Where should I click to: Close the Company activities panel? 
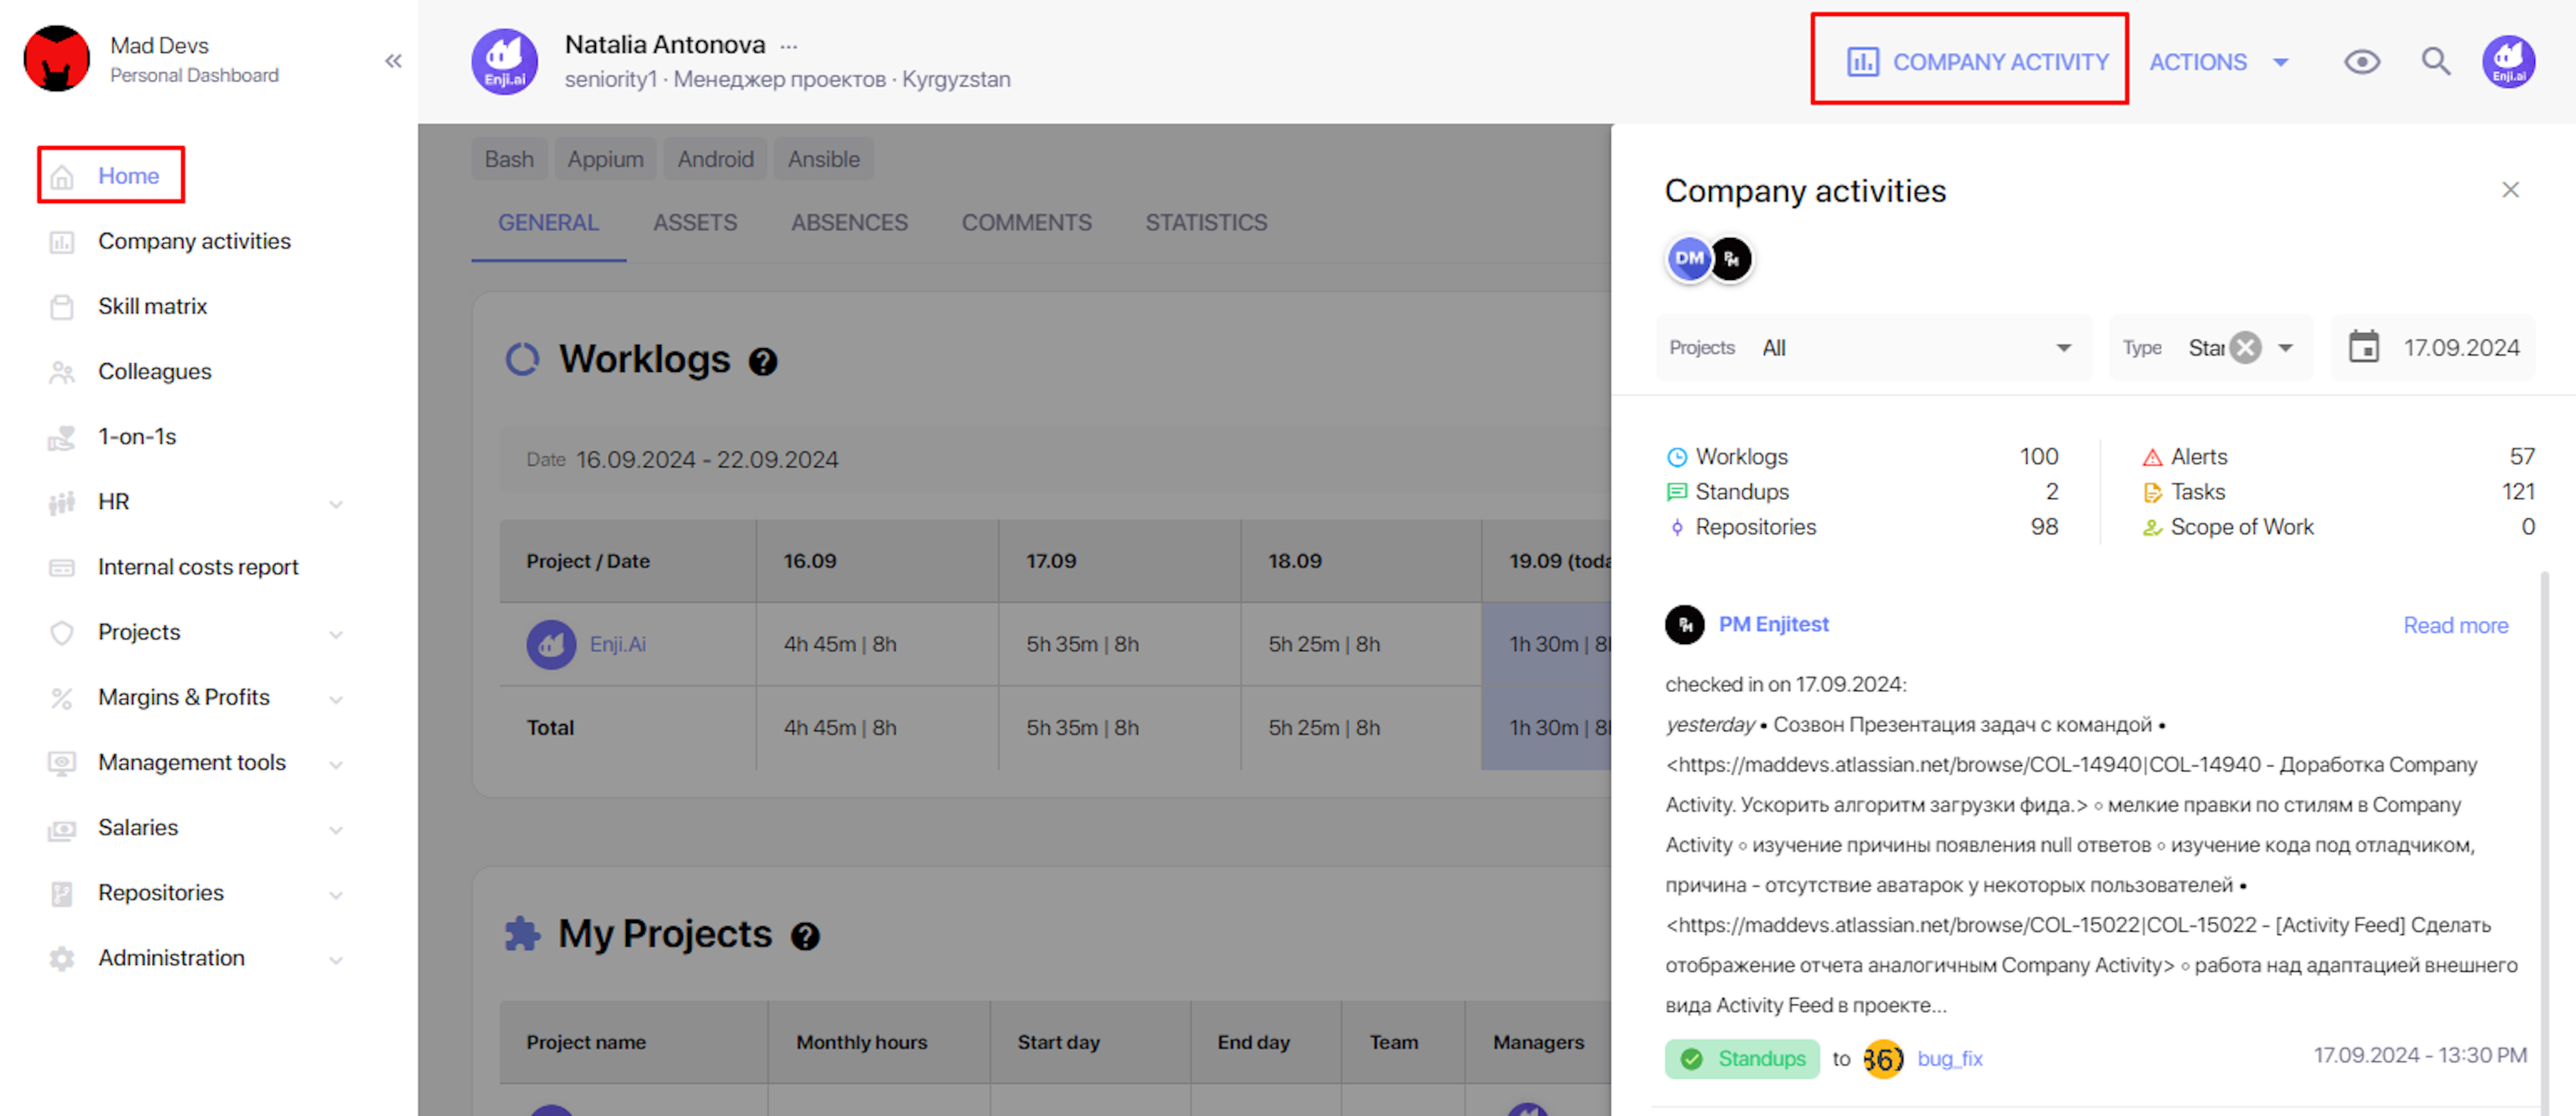[2510, 190]
